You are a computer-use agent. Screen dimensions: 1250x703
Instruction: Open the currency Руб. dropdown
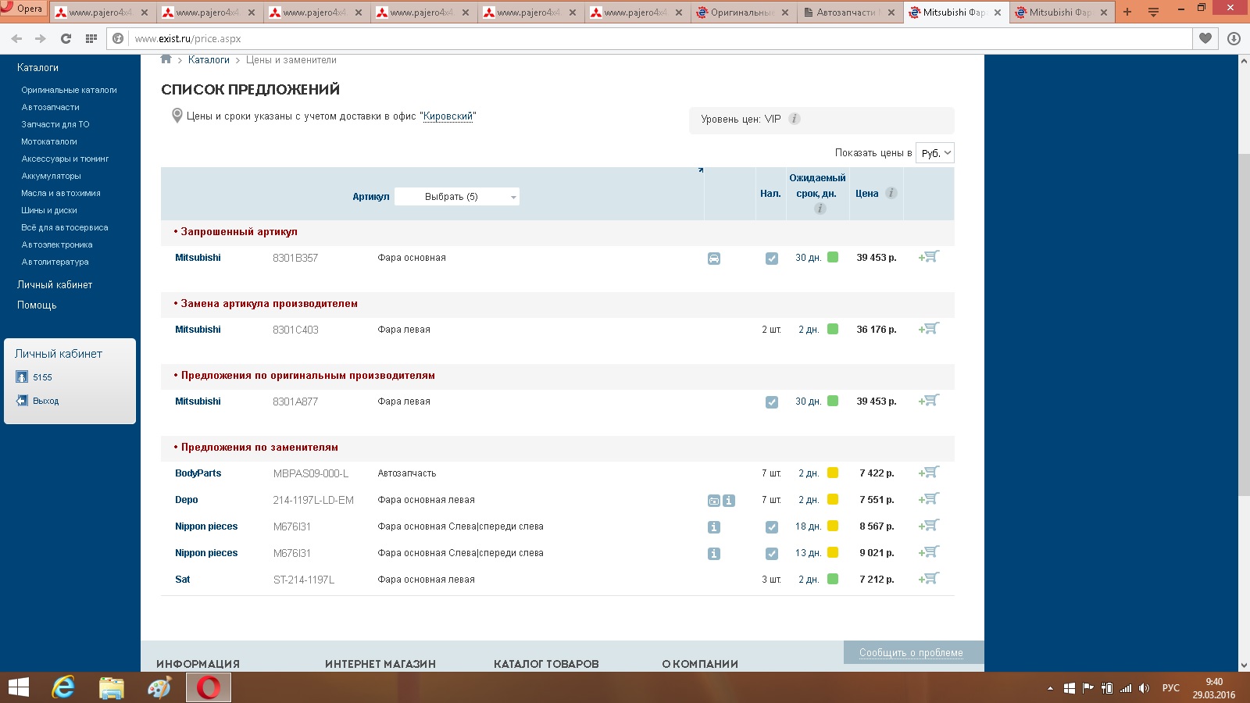point(935,153)
